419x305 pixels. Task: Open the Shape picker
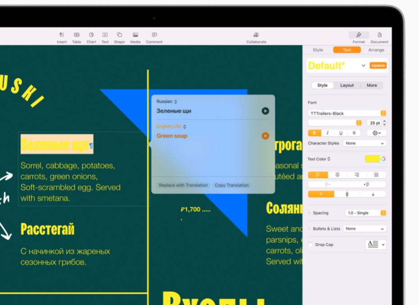click(x=119, y=38)
